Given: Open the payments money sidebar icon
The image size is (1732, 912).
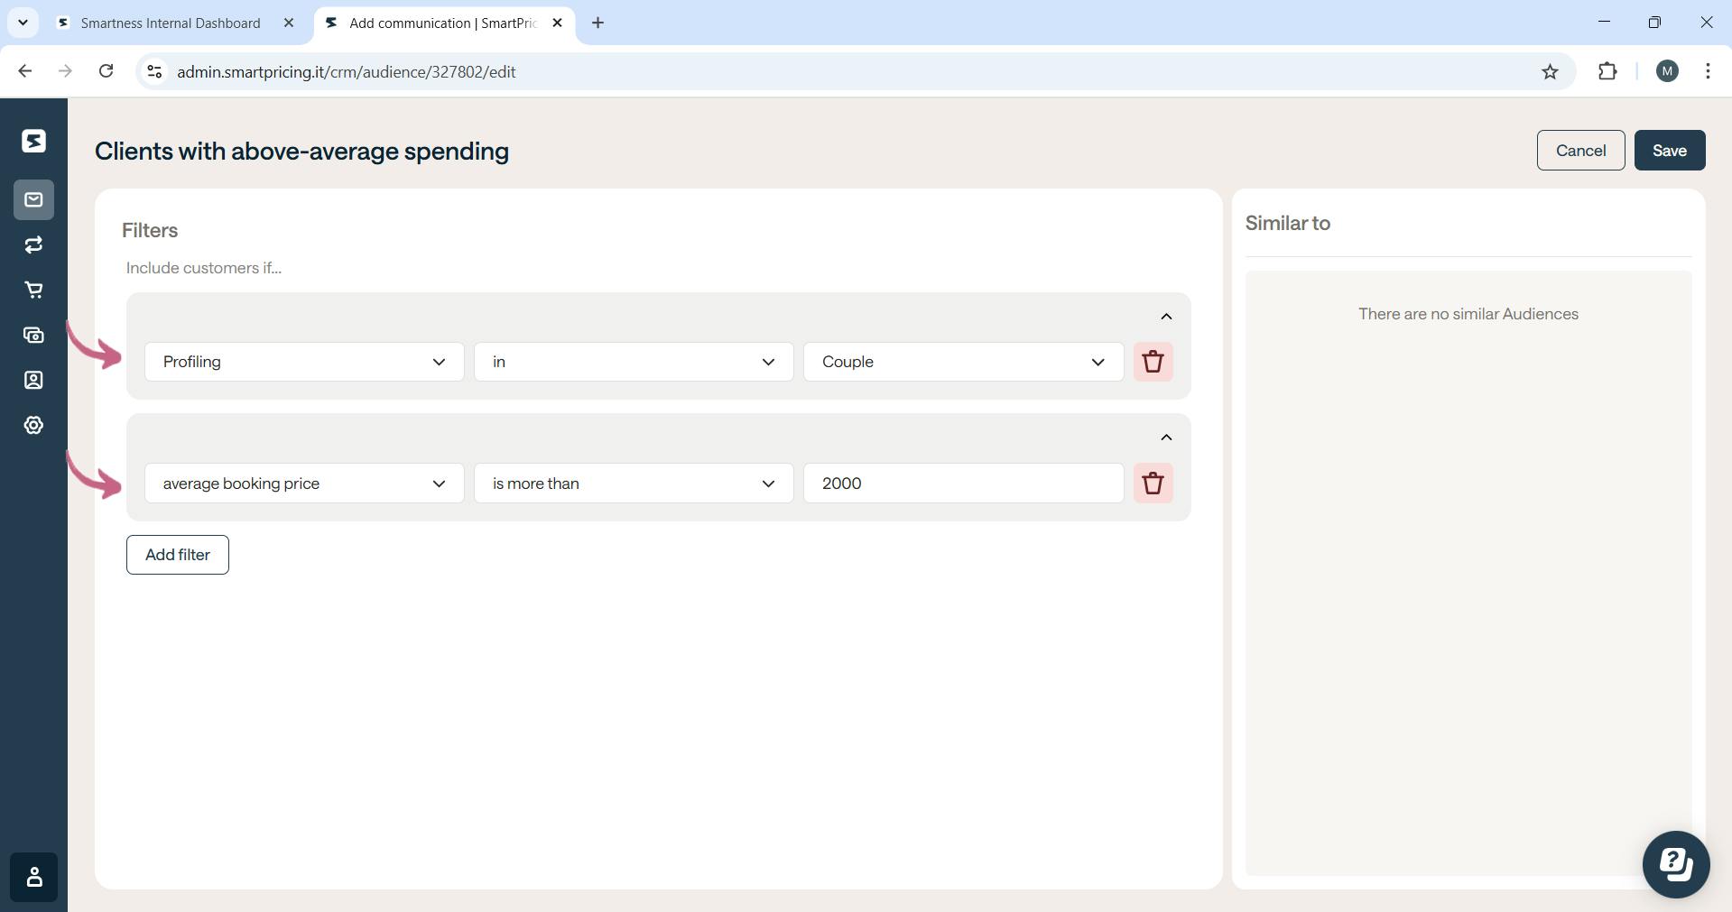Looking at the screenshot, I should 33,335.
